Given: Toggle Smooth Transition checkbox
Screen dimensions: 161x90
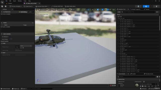Looking at the screenshot, I should point(9,41).
